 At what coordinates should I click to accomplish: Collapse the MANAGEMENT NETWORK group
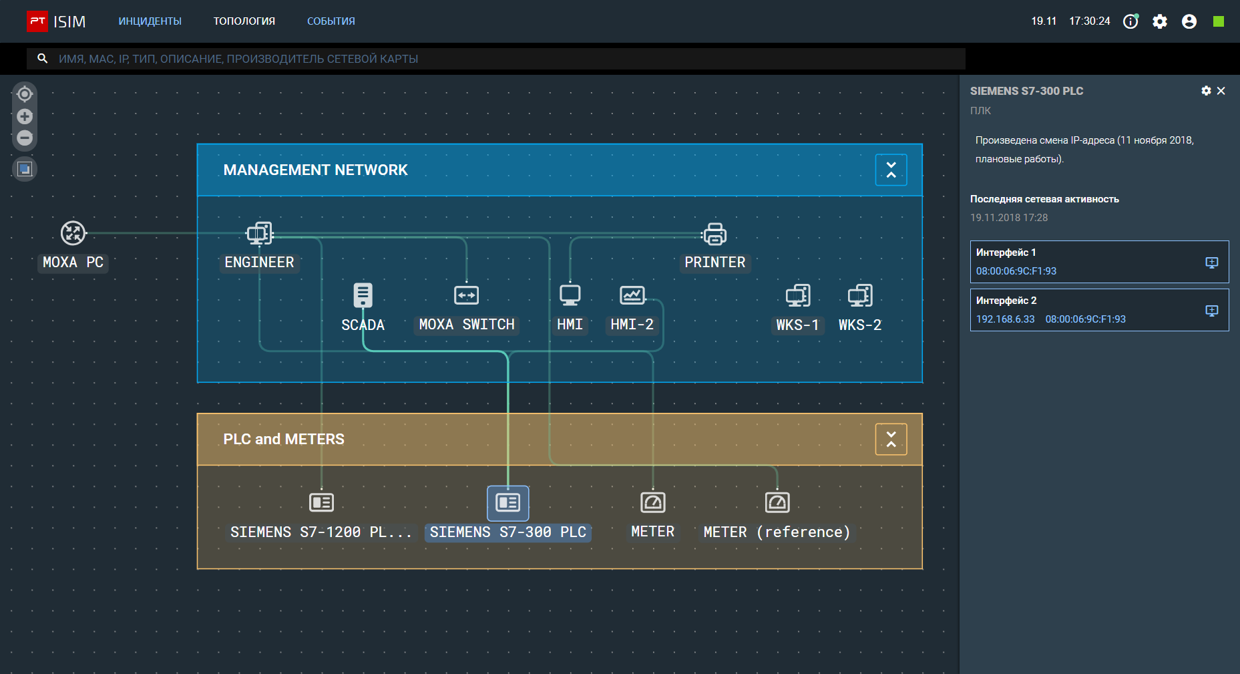(891, 170)
